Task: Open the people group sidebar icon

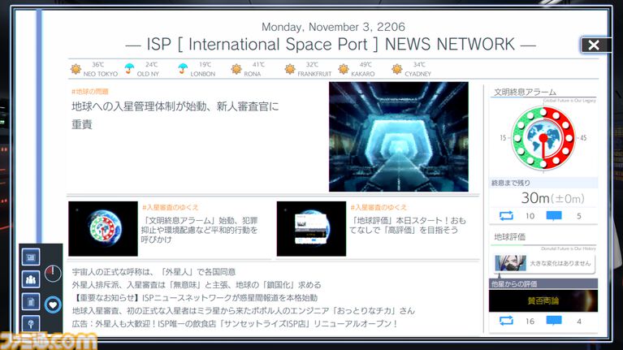Action: pyautogui.click(x=31, y=279)
